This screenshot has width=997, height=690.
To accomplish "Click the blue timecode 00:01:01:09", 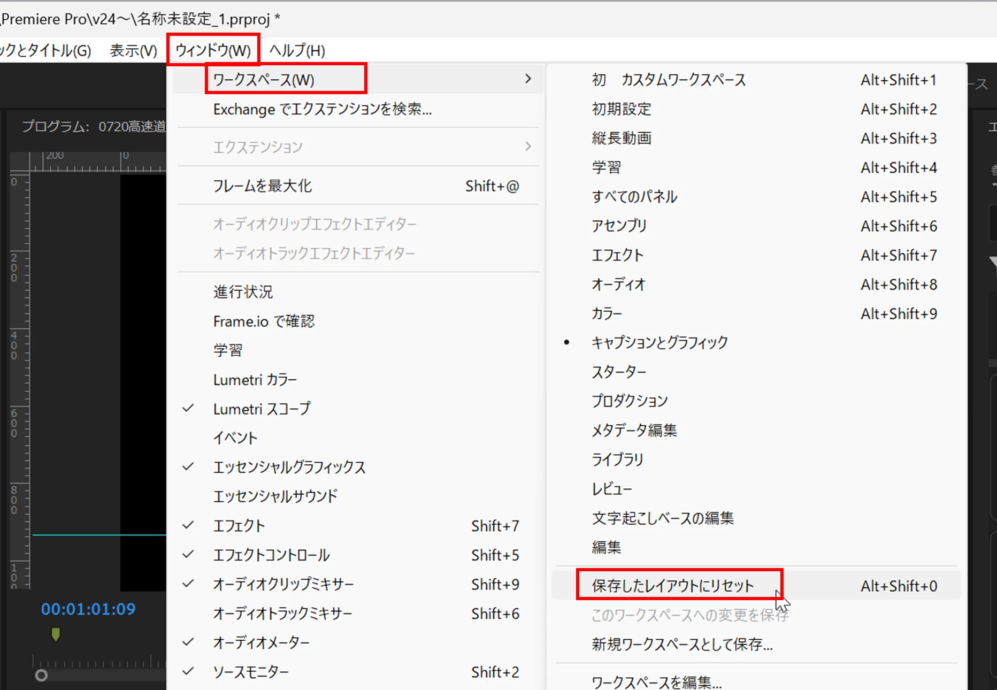I will coord(88,609).
